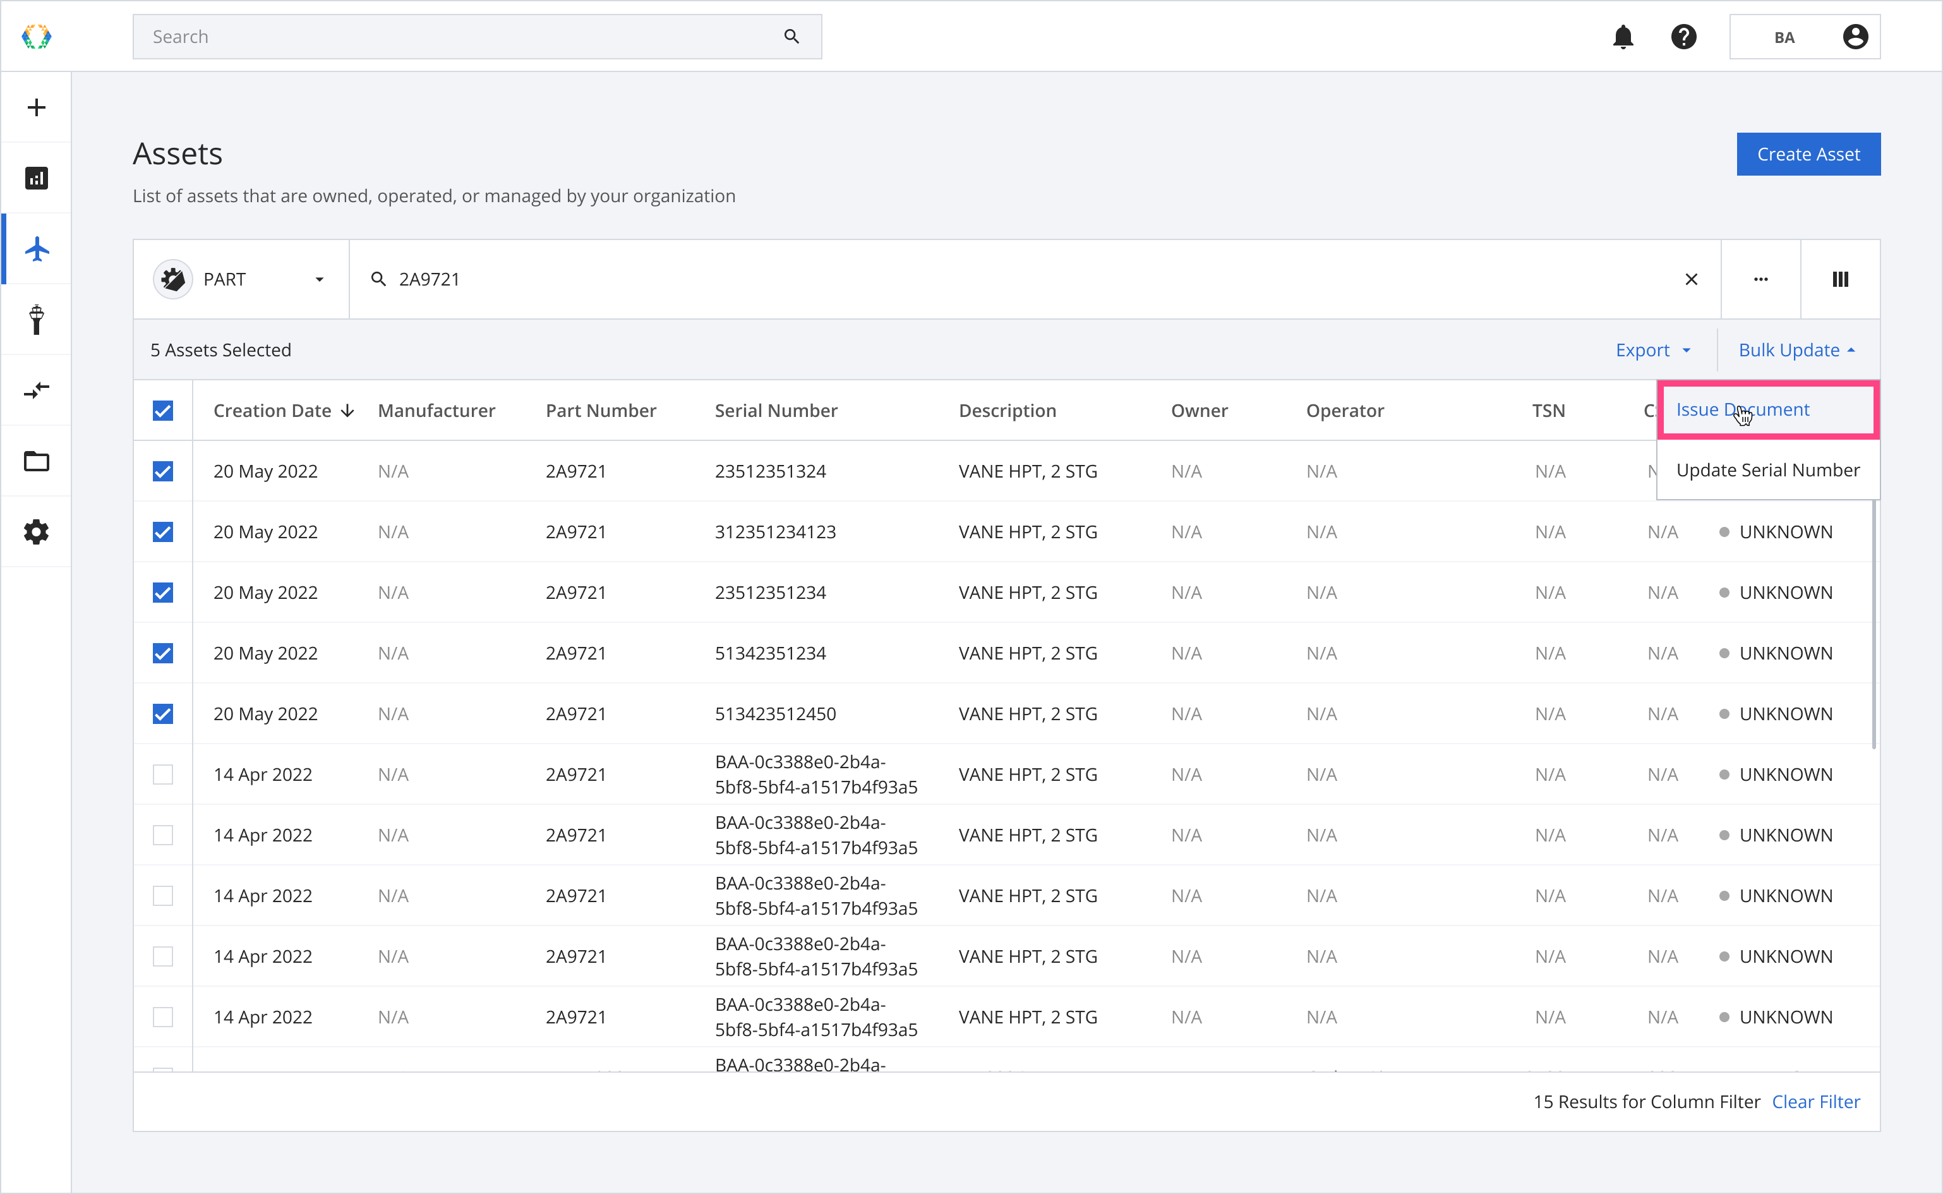Click the Description column header

click(x=1008, y=411)
